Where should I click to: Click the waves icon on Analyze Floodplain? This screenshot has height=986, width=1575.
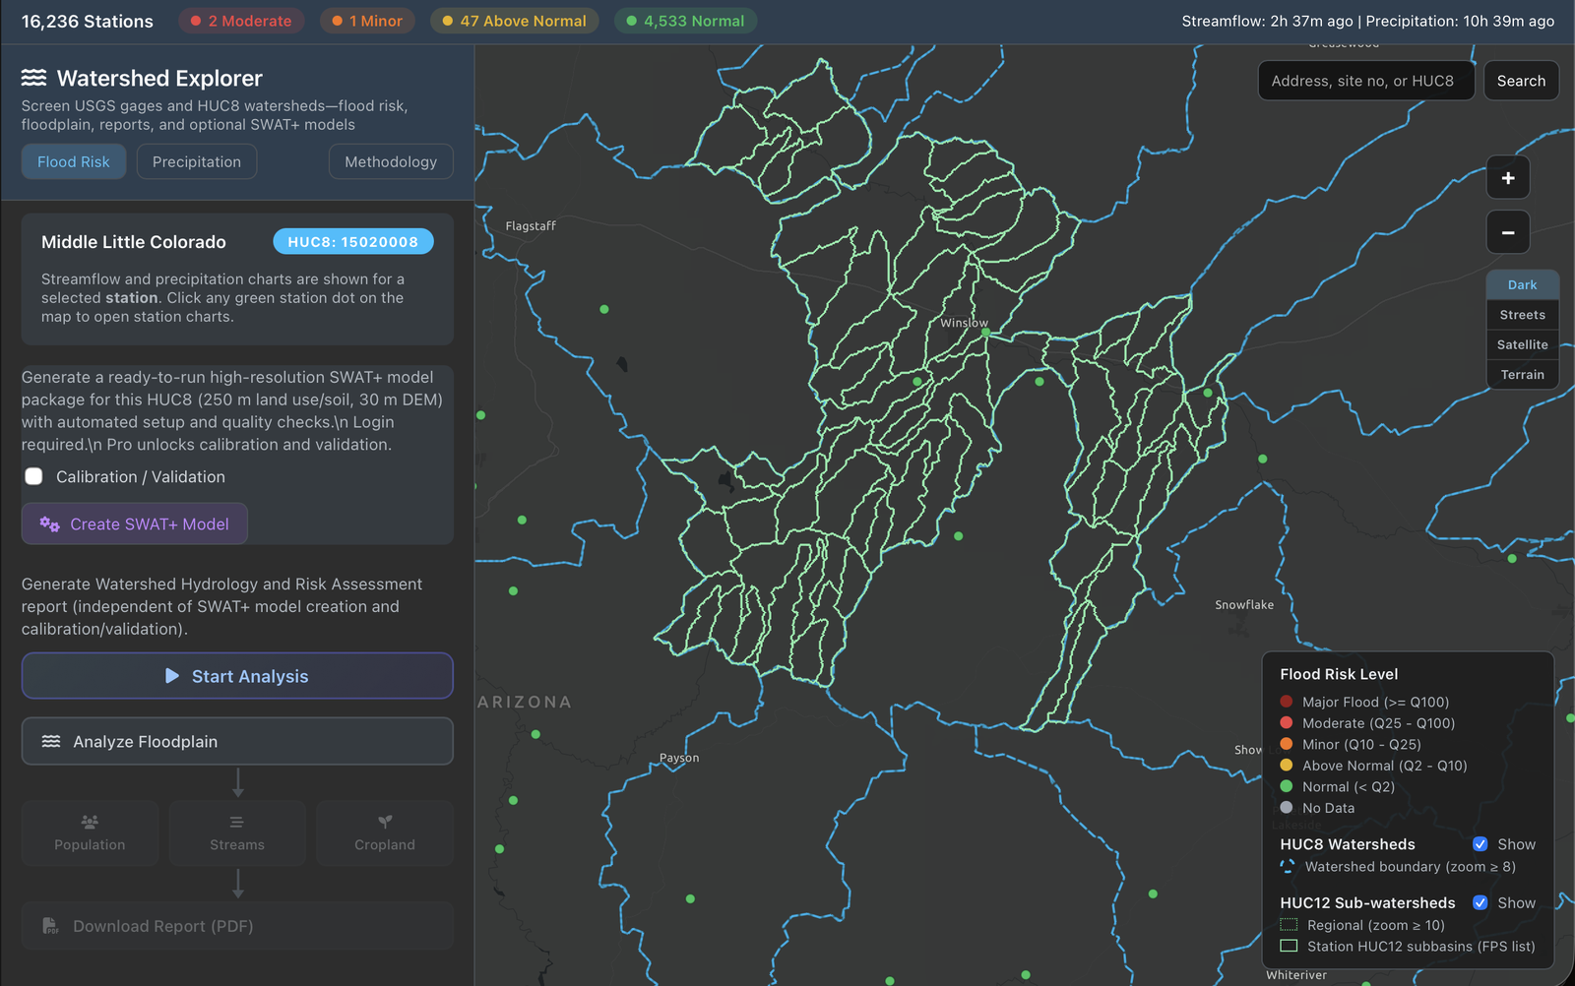click(52, 741)
